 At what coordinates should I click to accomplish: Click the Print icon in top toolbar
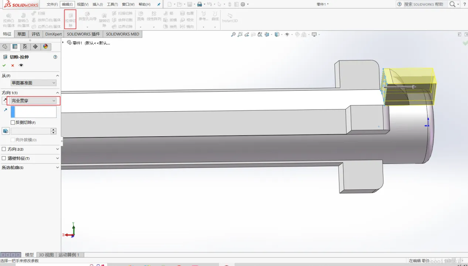tap(199, 4)
